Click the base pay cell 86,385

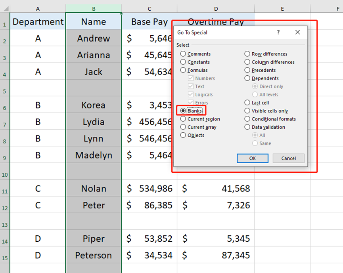coord(149,205)
